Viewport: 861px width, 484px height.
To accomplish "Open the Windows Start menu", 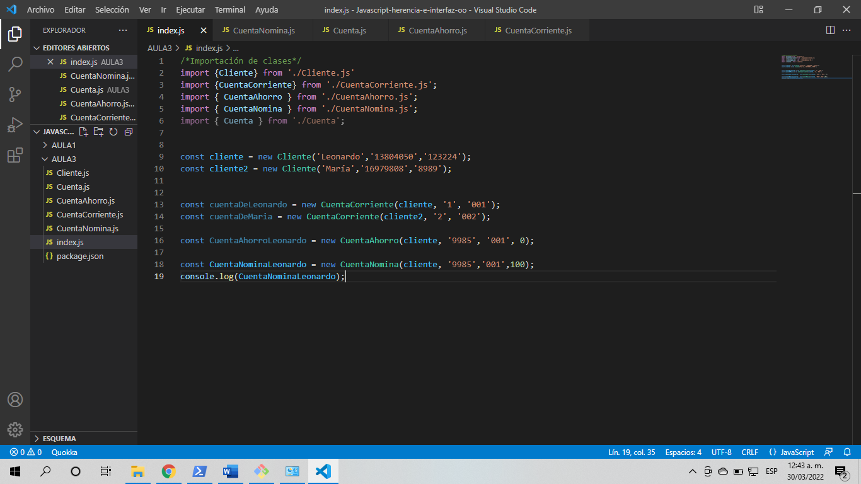I will [x=15, y=471].
